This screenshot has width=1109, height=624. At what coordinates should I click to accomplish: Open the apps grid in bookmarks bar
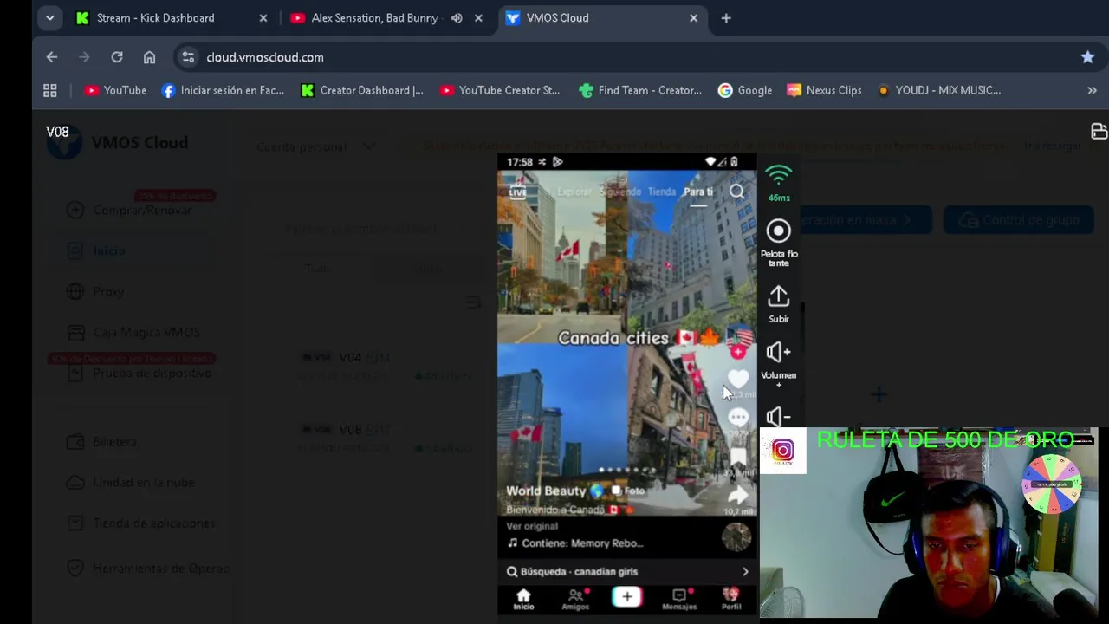point(50,90)
